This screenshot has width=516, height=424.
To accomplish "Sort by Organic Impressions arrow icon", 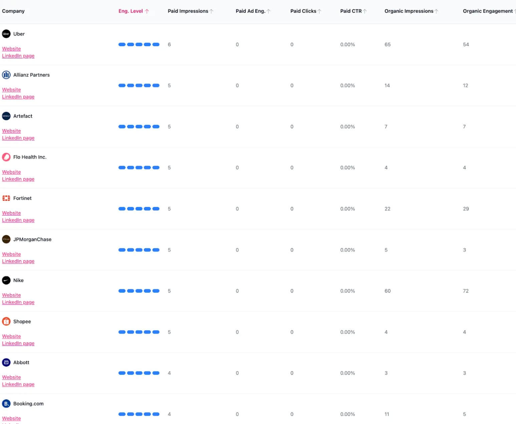I will point(436,11).
